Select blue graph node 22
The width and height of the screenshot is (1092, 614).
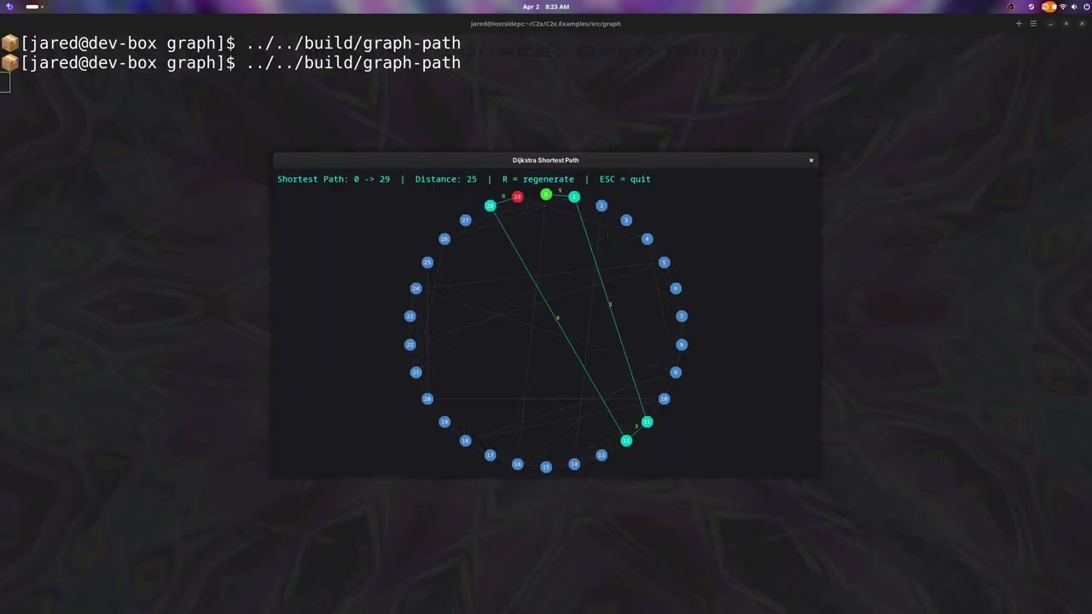409,345
